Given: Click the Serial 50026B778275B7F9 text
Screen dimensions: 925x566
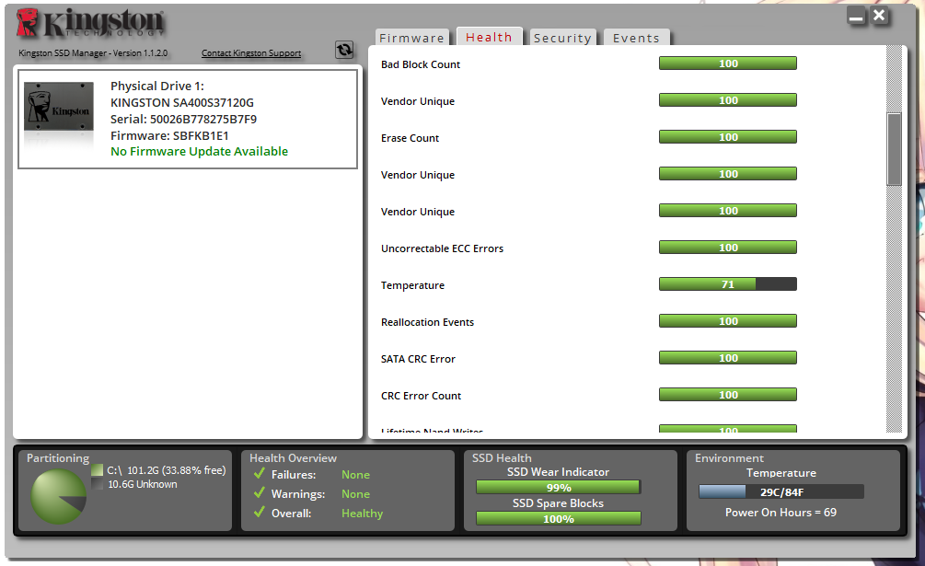Looking at the screenshot, I should (x=183, y=119).
